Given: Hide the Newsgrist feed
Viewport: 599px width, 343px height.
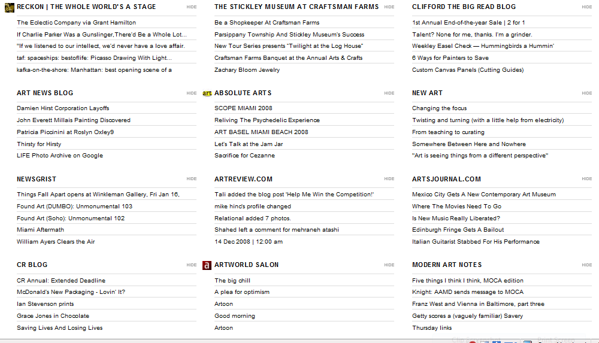Looking at the screenshot, I should click(x=192, y=179).
